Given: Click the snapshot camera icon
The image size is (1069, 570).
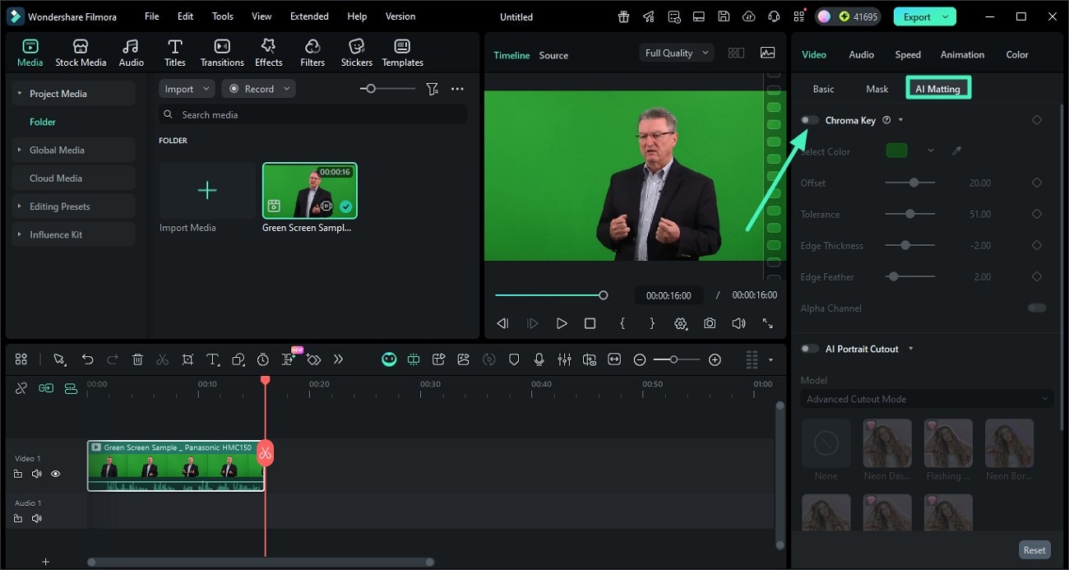Looking at the screenshot, I should (x=710, y=323).
